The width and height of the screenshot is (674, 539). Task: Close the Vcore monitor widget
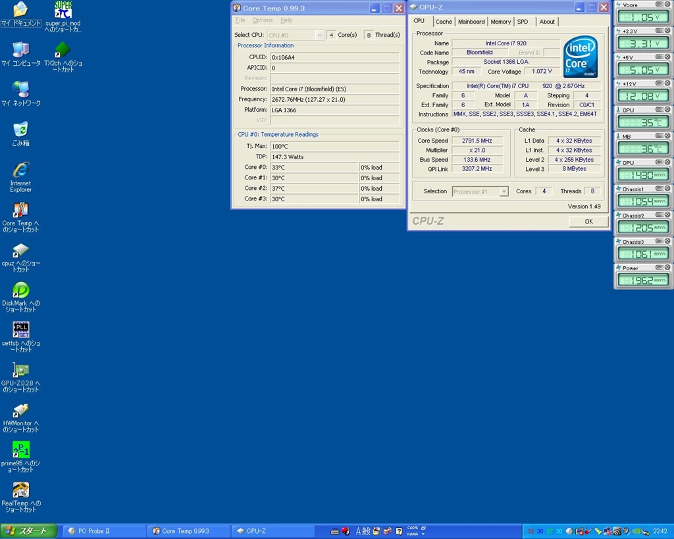point(666,5)
